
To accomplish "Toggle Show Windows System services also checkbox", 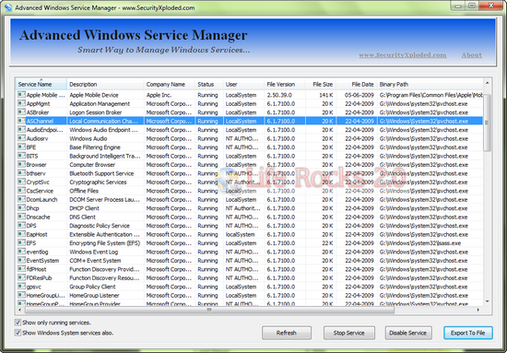I will (x=18, y=333).
